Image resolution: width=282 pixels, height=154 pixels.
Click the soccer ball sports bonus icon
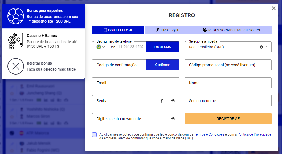pos(16,16)
